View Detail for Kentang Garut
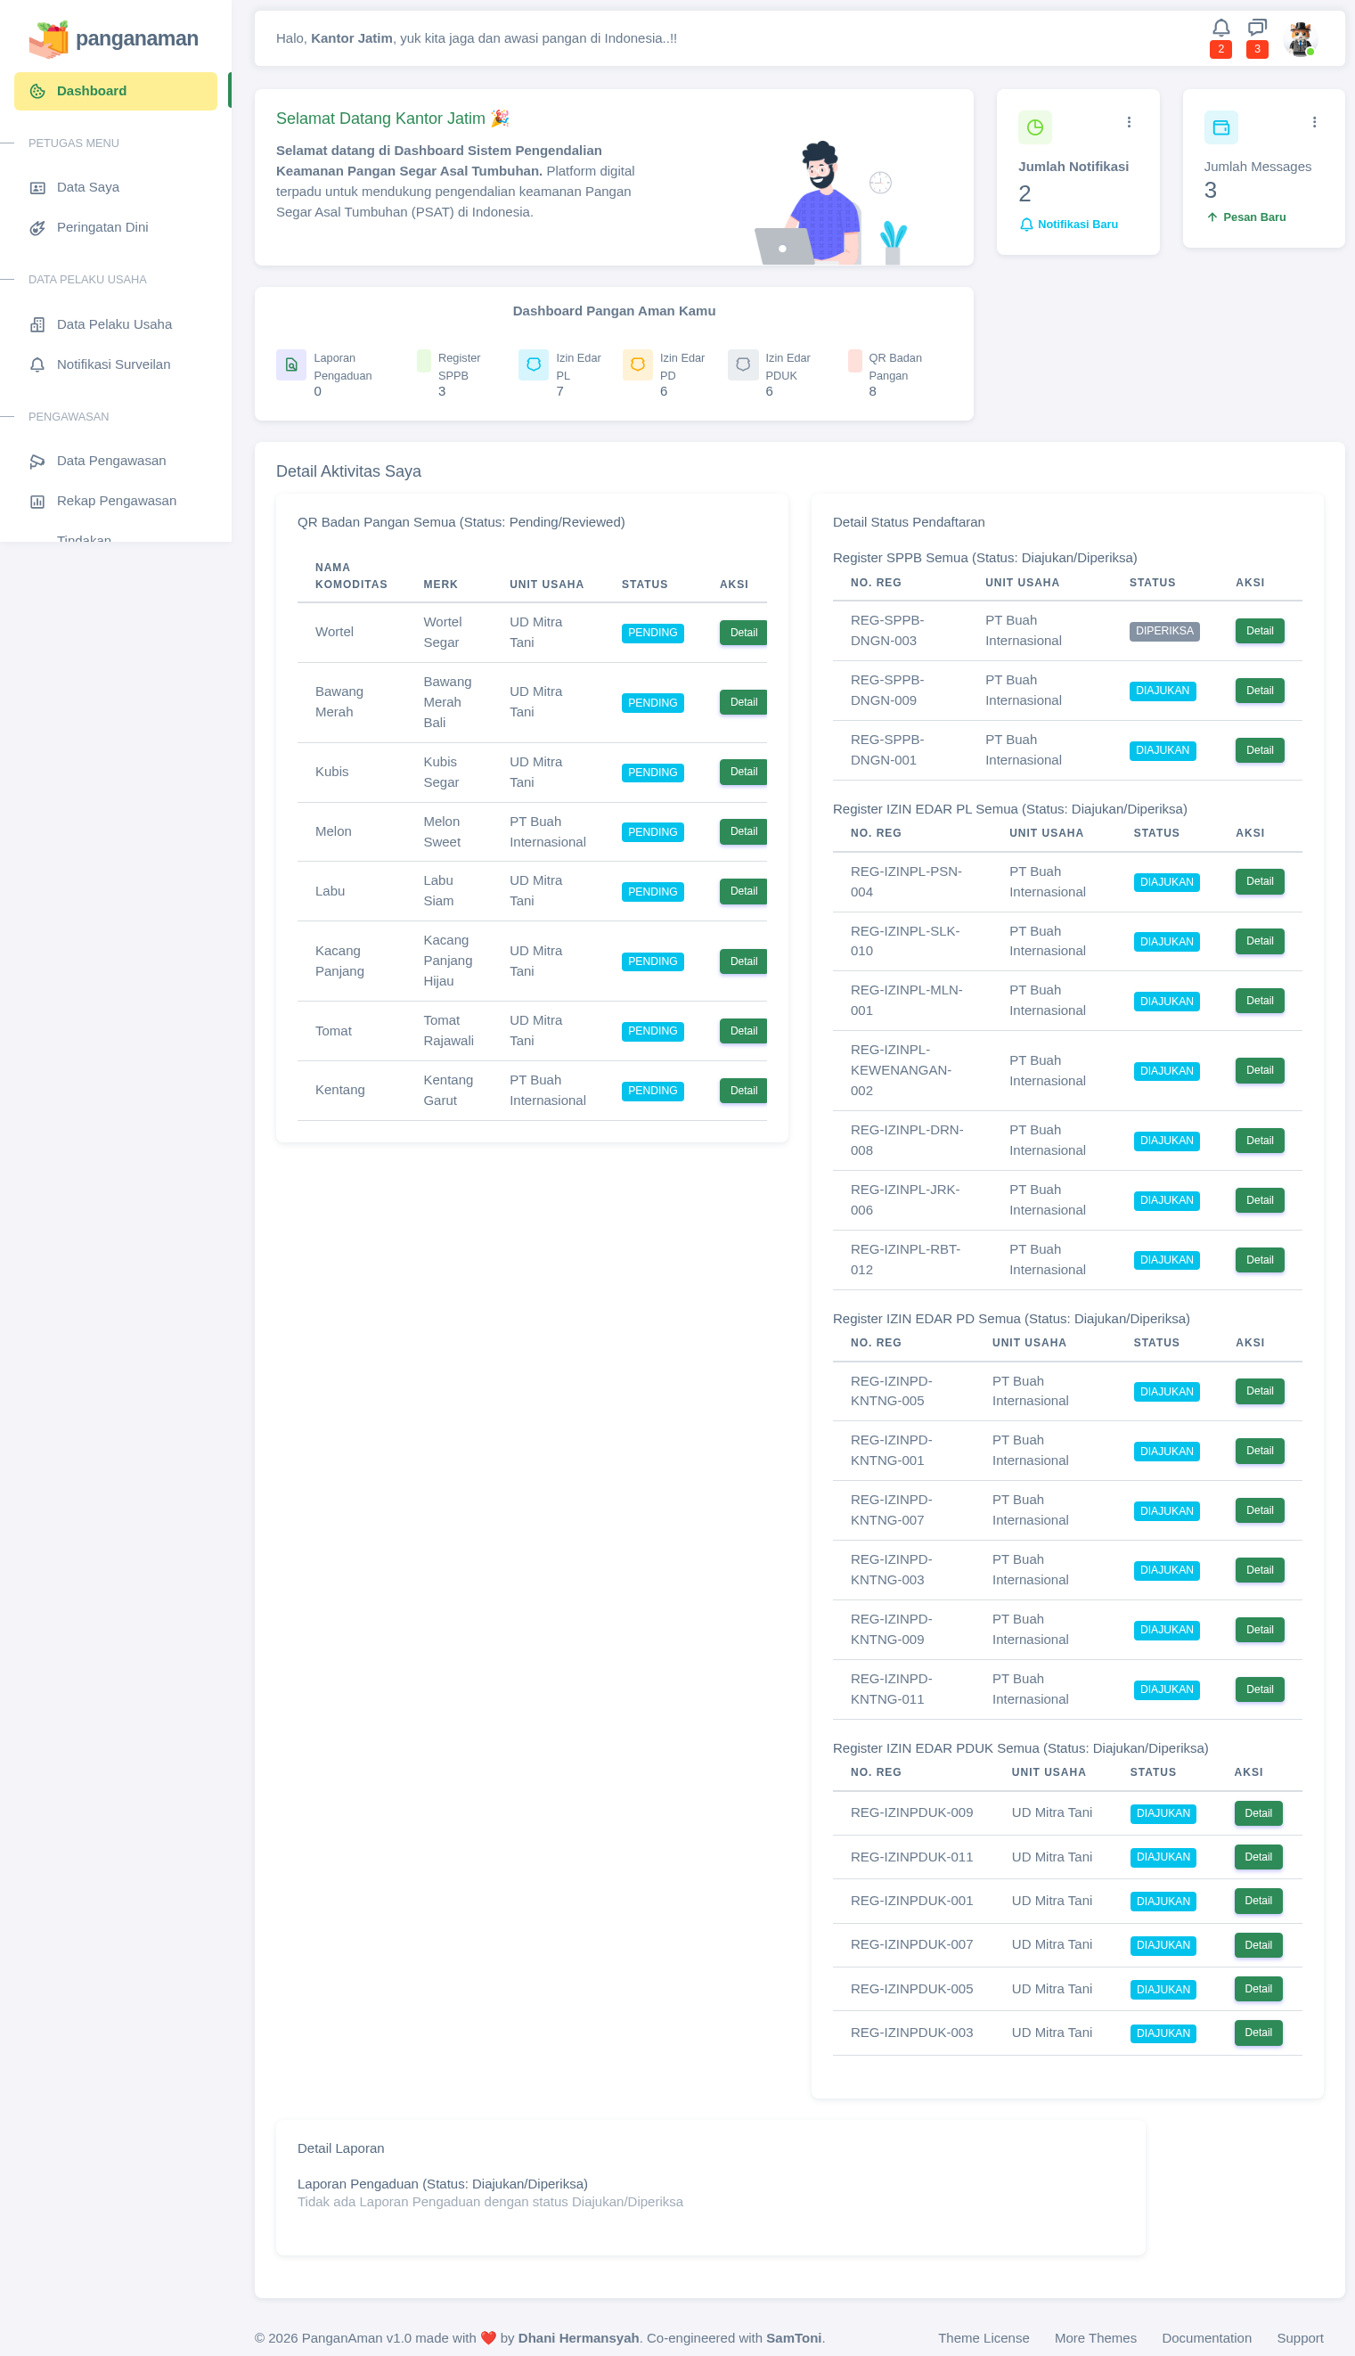The image size is (1355, 2356). [743, 1091]
